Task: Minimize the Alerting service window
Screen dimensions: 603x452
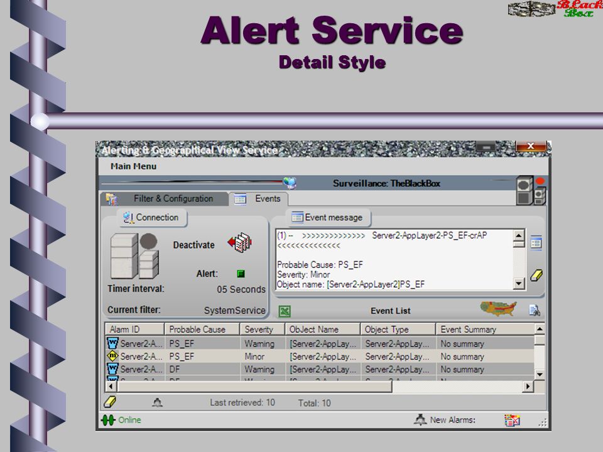Action: pyautogui.click(x=486, y=146)
